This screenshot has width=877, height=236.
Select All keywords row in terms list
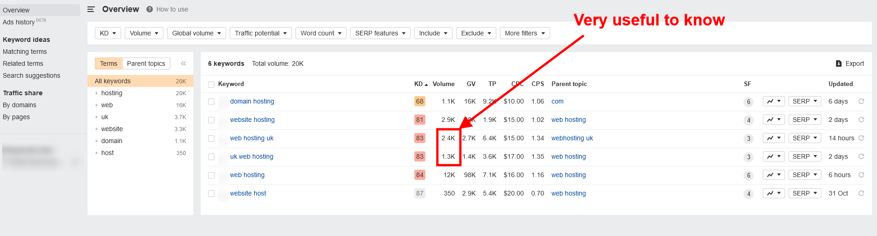click(x=140, y=81)
